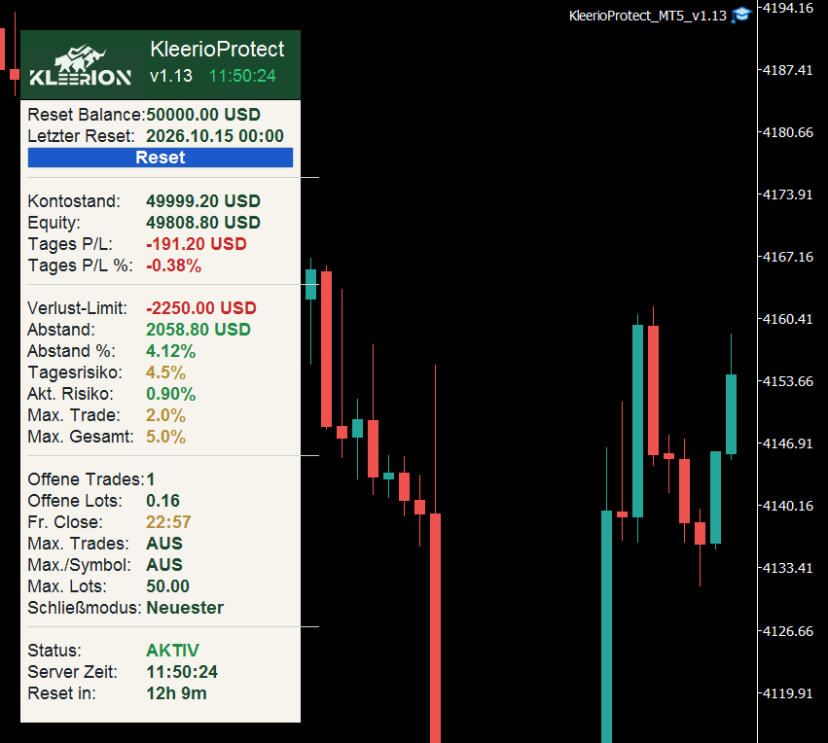Image resolution: width=828 pixels, height=743 pixels.
Task: Click Letzter Reset date 2026.10.15 00:00
Action: point(215,136)
